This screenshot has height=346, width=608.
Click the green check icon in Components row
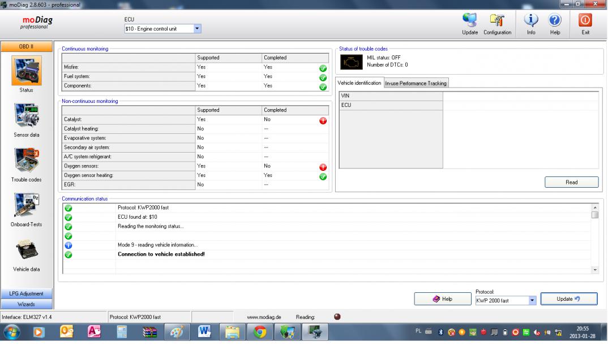tap(323, 87)
